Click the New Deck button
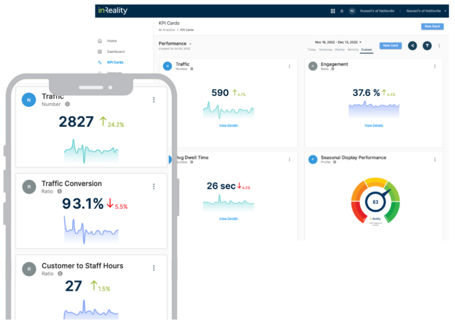This screenshot has height=326, width=455. coord(432,26)
